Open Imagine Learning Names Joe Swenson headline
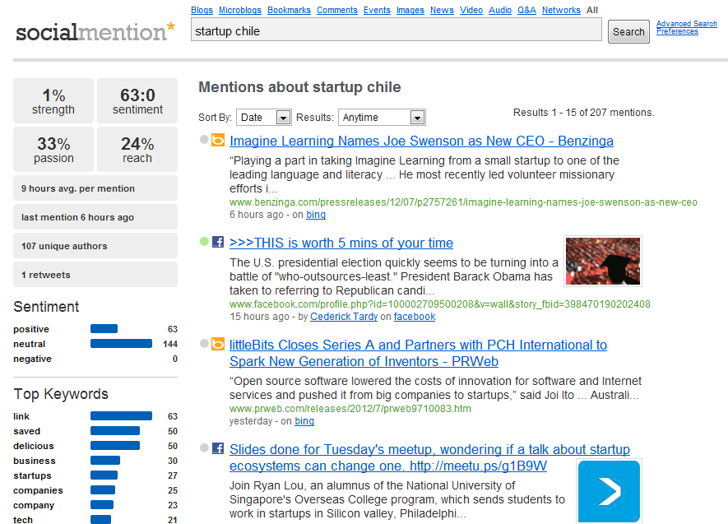Screen dimensions: 728x524 [x=421, y=141]
